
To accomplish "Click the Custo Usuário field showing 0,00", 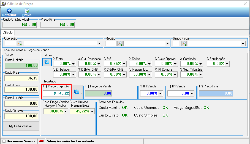I will pyautogui.click(x=21, y=104).
